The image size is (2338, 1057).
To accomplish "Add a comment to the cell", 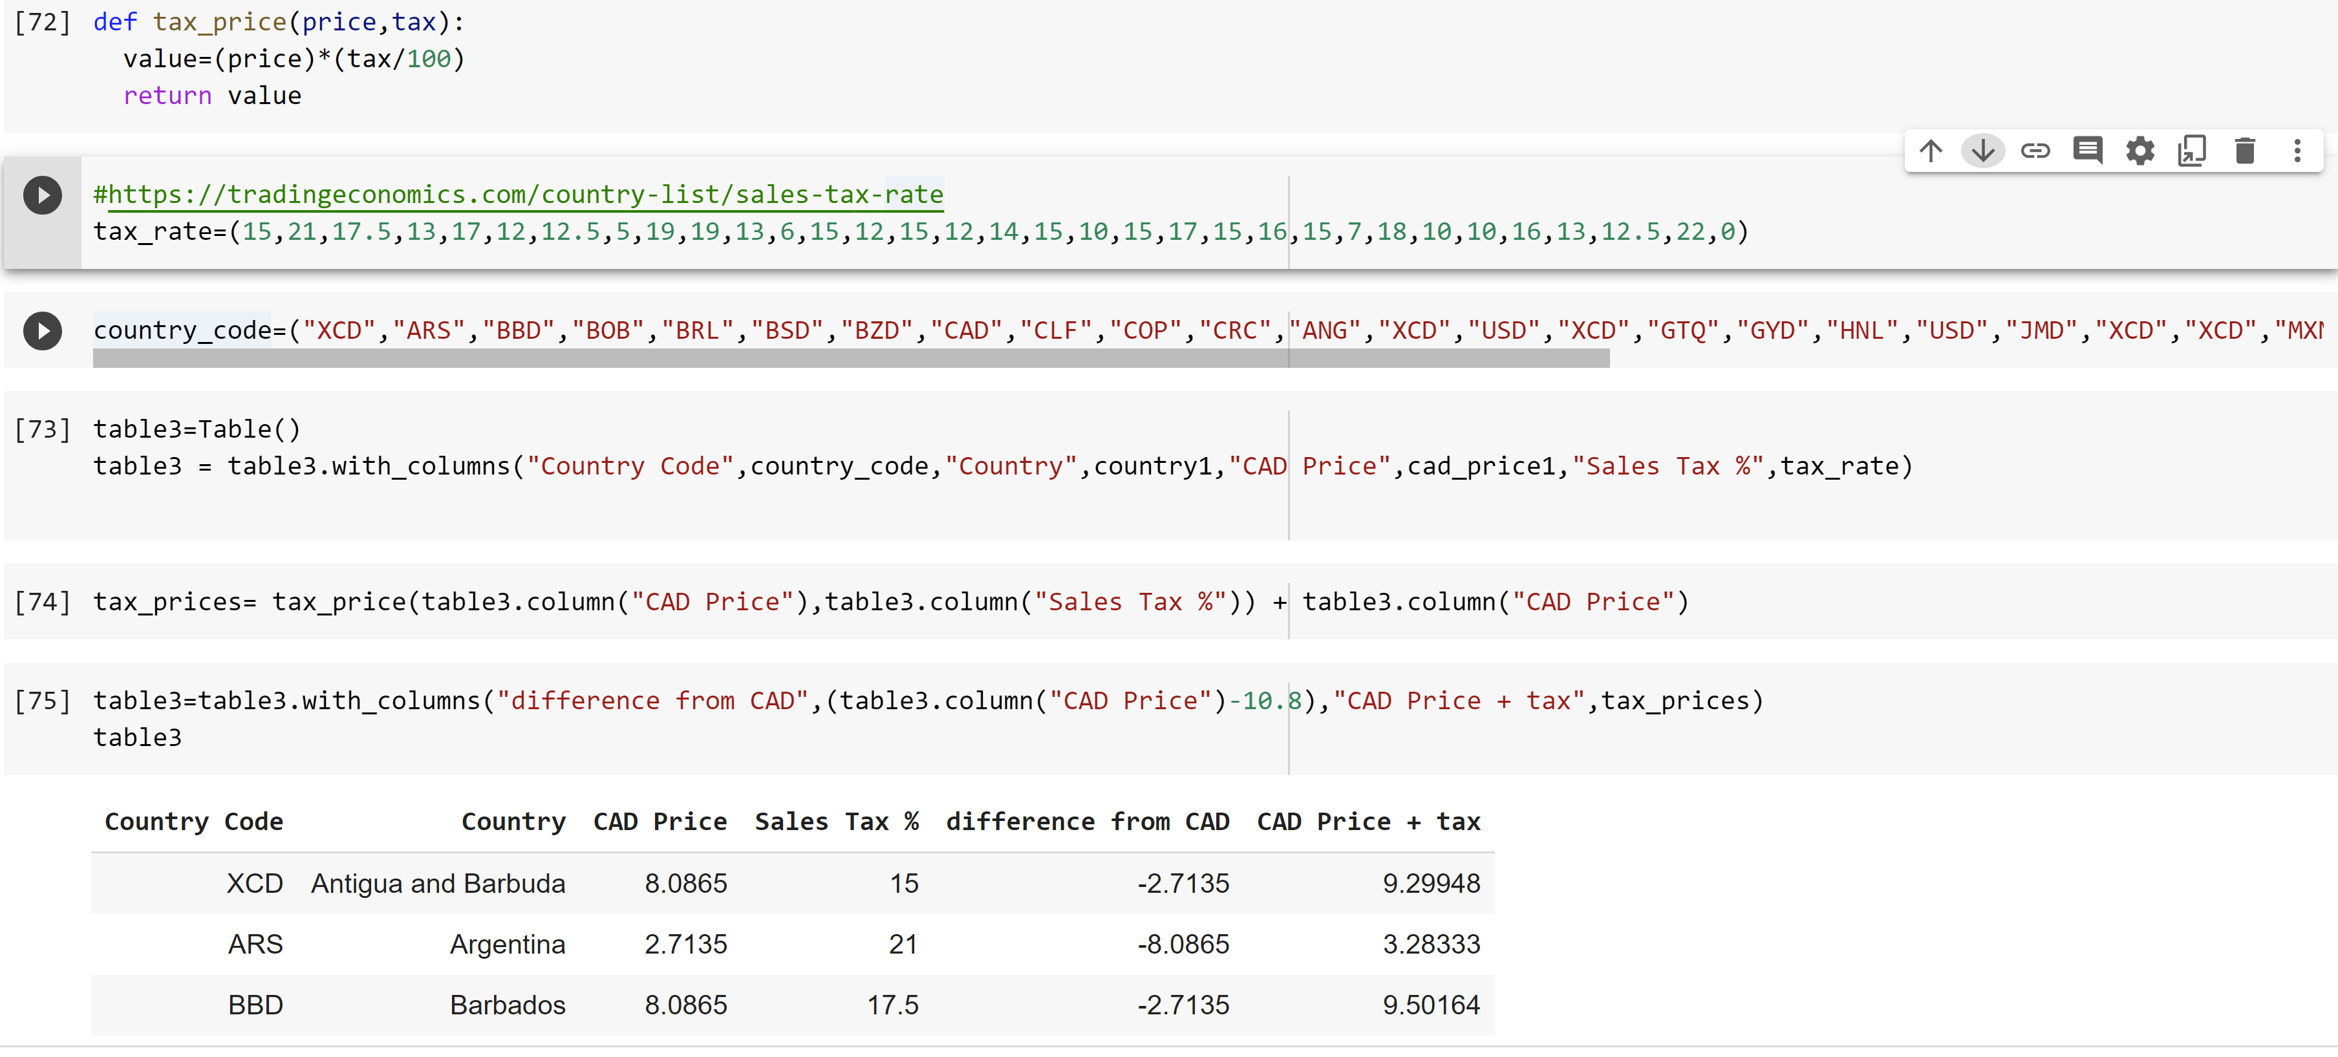I will (x=2088, y=151).
